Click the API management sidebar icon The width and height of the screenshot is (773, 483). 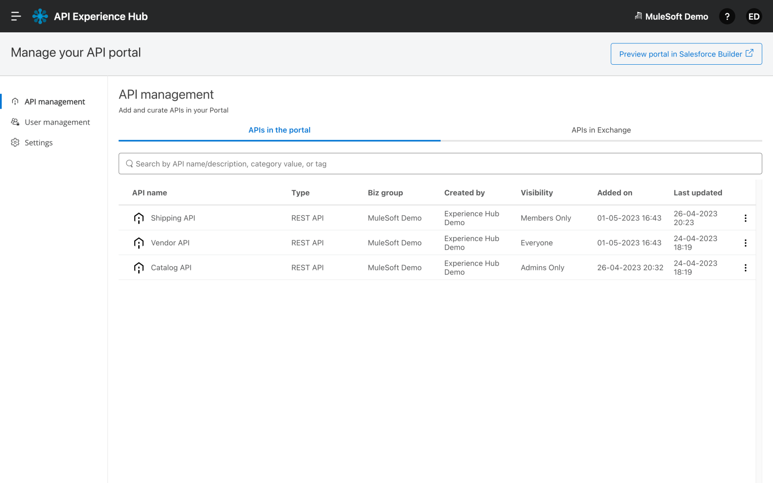[x=15, y=101]
